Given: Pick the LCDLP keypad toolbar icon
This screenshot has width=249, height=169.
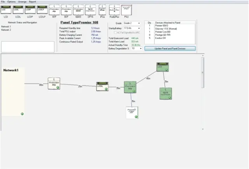Looking at the screenshot, I should coord(42,10).
